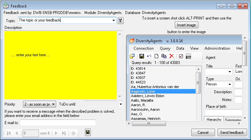Open the View menu
Viewport: 251px width, 140px height.
(194, 48)
